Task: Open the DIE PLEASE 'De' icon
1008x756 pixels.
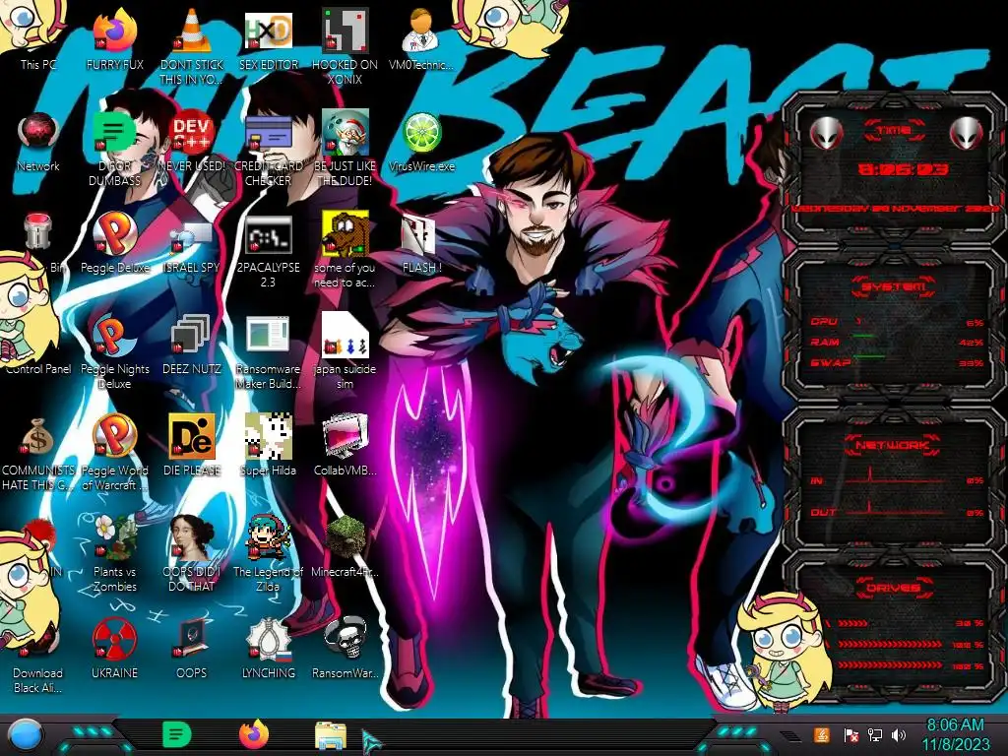Action: click(192, 437)
